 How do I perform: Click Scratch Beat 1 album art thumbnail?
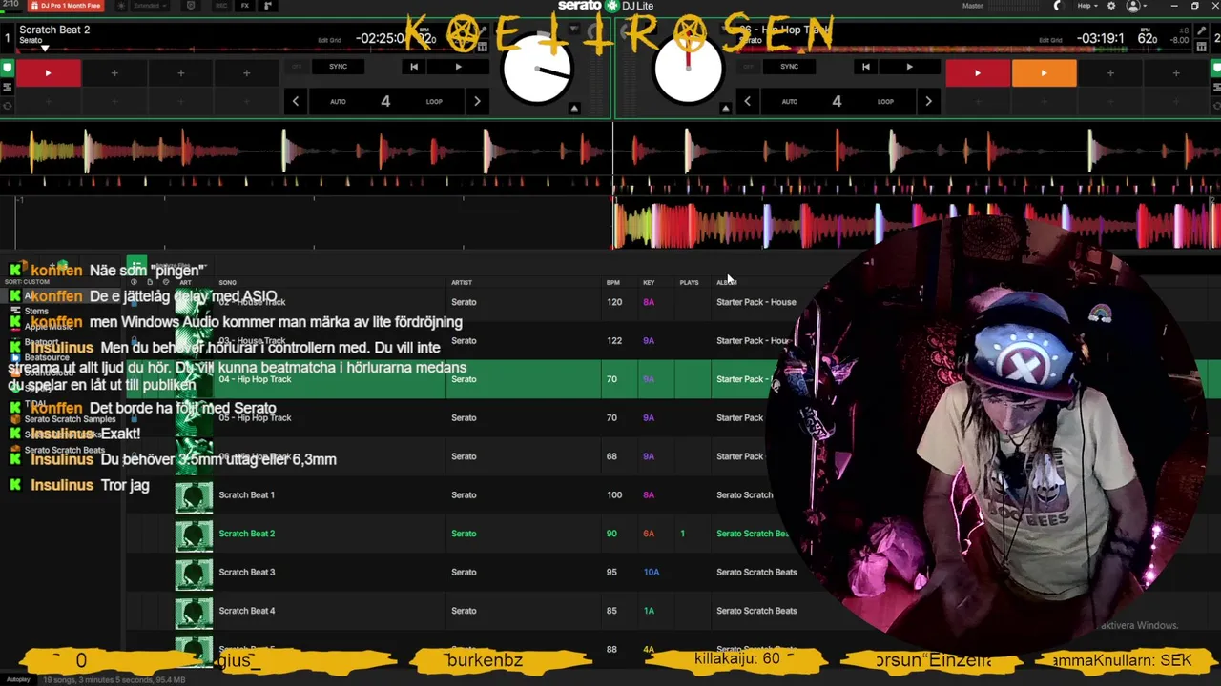point(194,495)
